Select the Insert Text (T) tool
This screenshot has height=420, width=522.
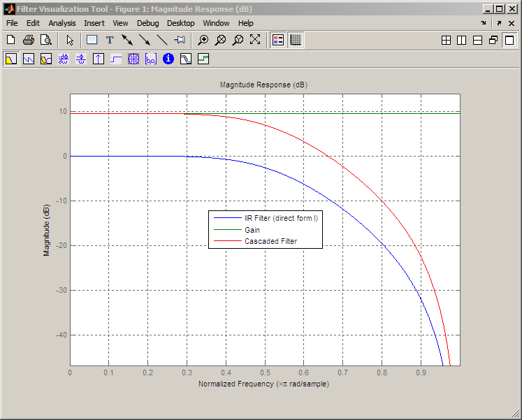click(110, 40)
